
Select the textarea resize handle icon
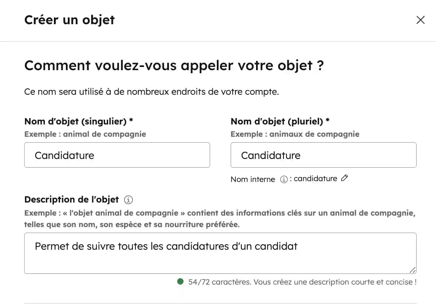(413, 271)
